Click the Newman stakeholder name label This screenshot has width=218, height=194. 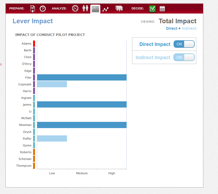25,125
